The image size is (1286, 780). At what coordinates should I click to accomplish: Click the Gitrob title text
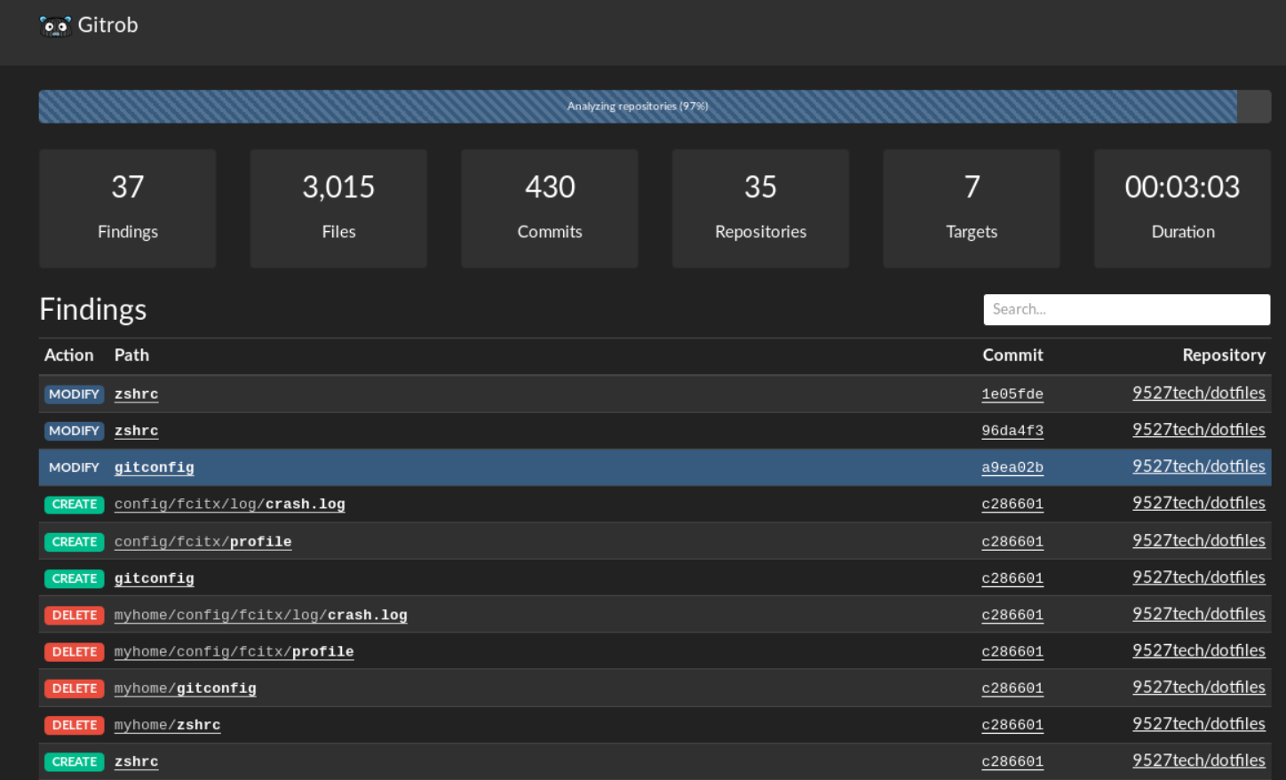coord(107,25)
